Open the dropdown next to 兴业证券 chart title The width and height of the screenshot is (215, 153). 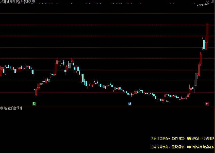coord(34,1)
